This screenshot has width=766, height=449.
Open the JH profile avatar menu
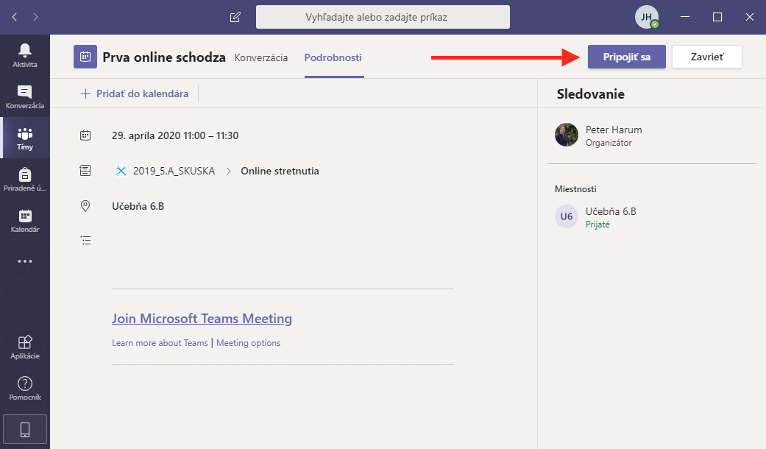647,17
